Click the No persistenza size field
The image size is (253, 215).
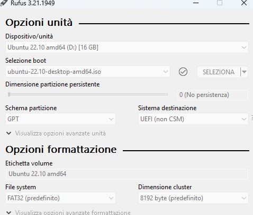(x=212, y=95)
